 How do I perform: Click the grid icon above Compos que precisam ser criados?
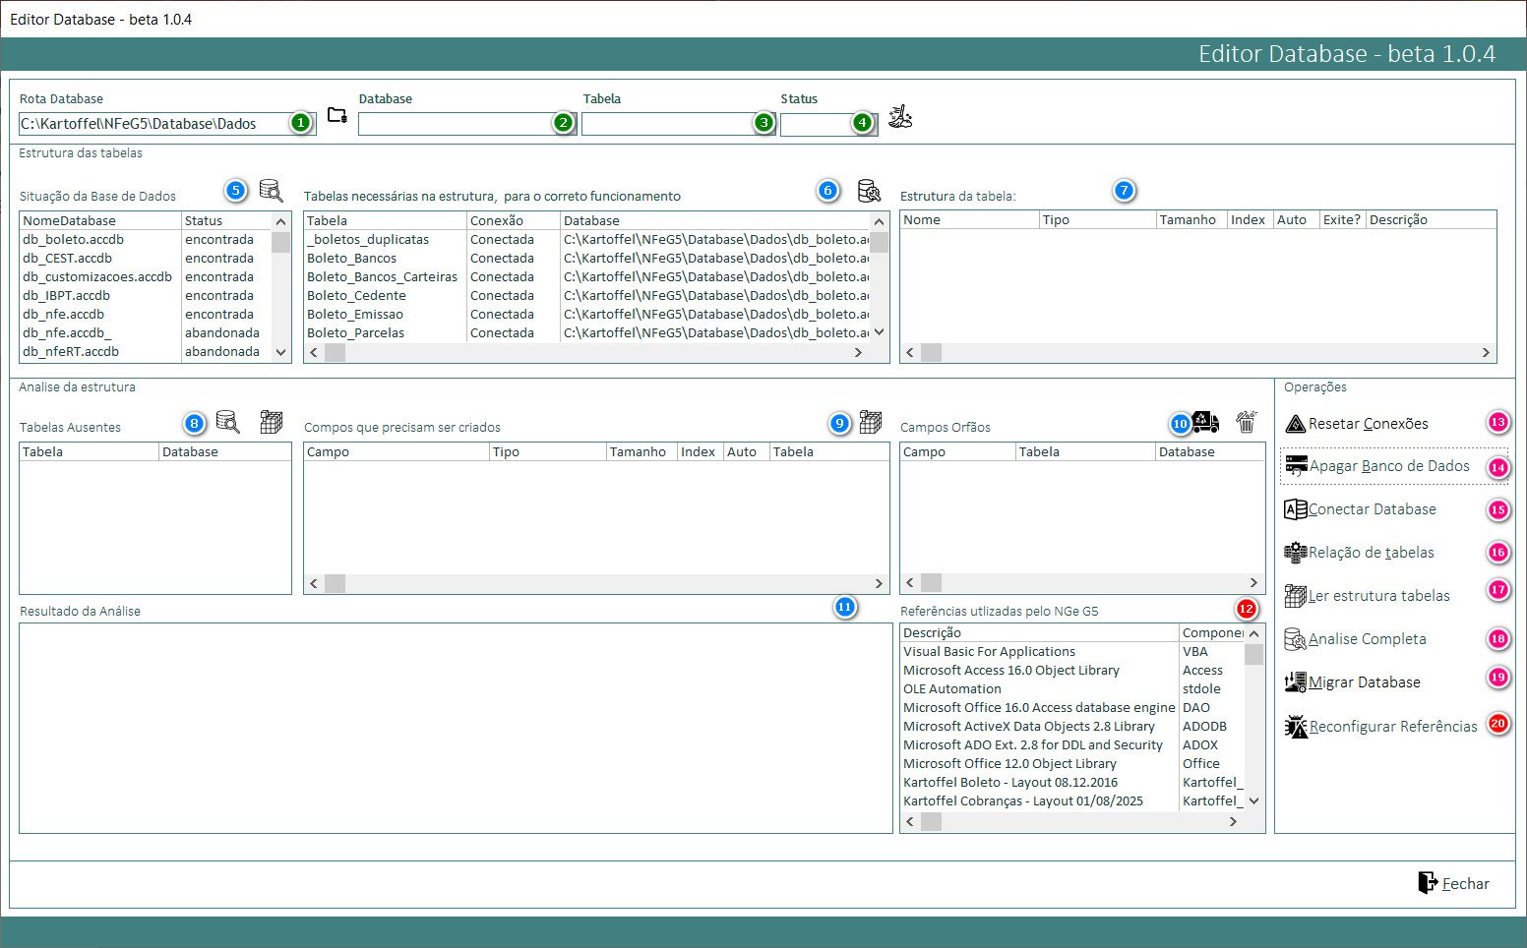870,422
